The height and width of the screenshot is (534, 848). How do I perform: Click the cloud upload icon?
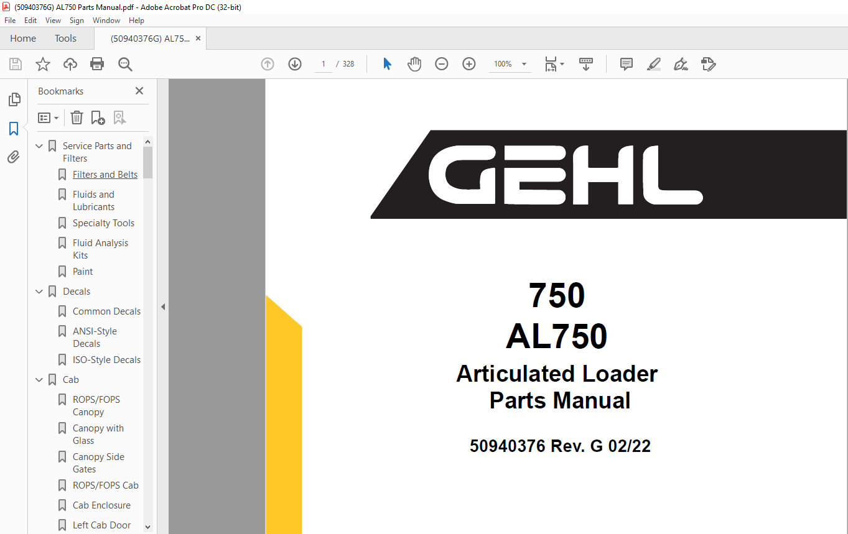point(70,64)
